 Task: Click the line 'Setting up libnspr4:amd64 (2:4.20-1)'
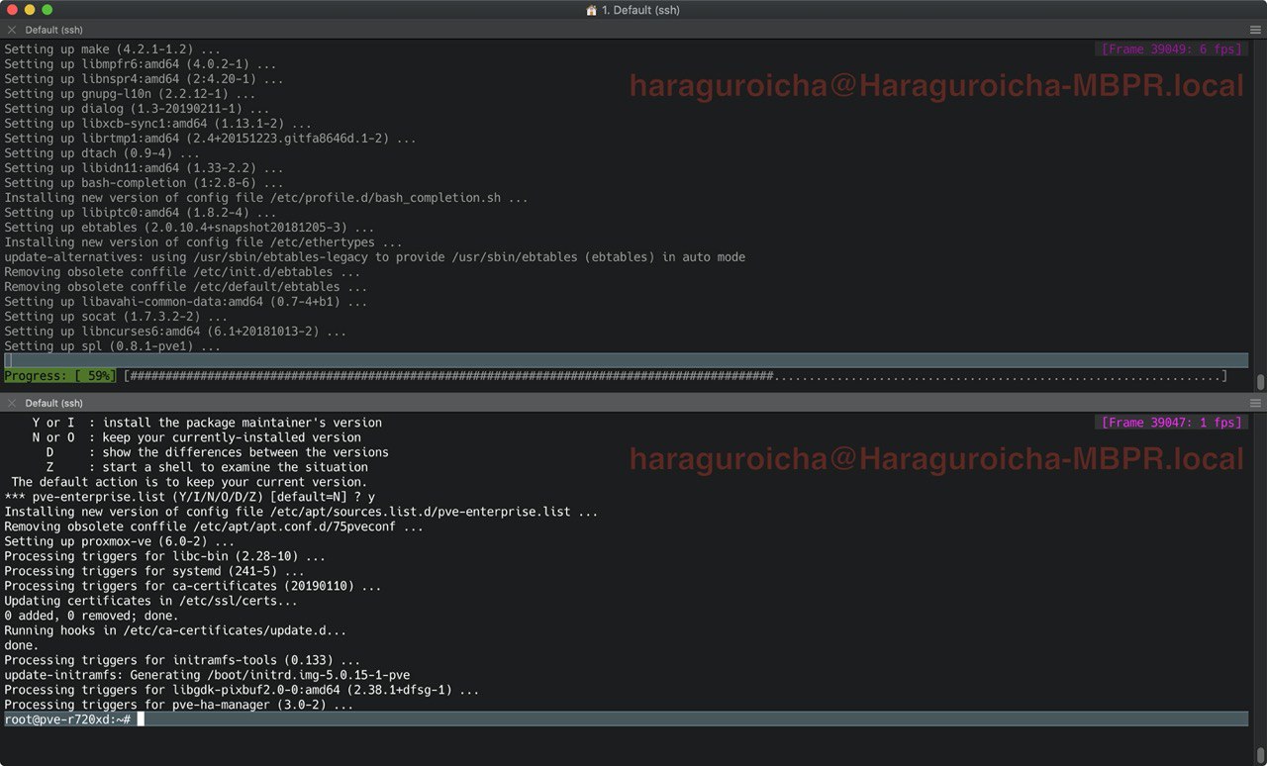tap(145, 78)
